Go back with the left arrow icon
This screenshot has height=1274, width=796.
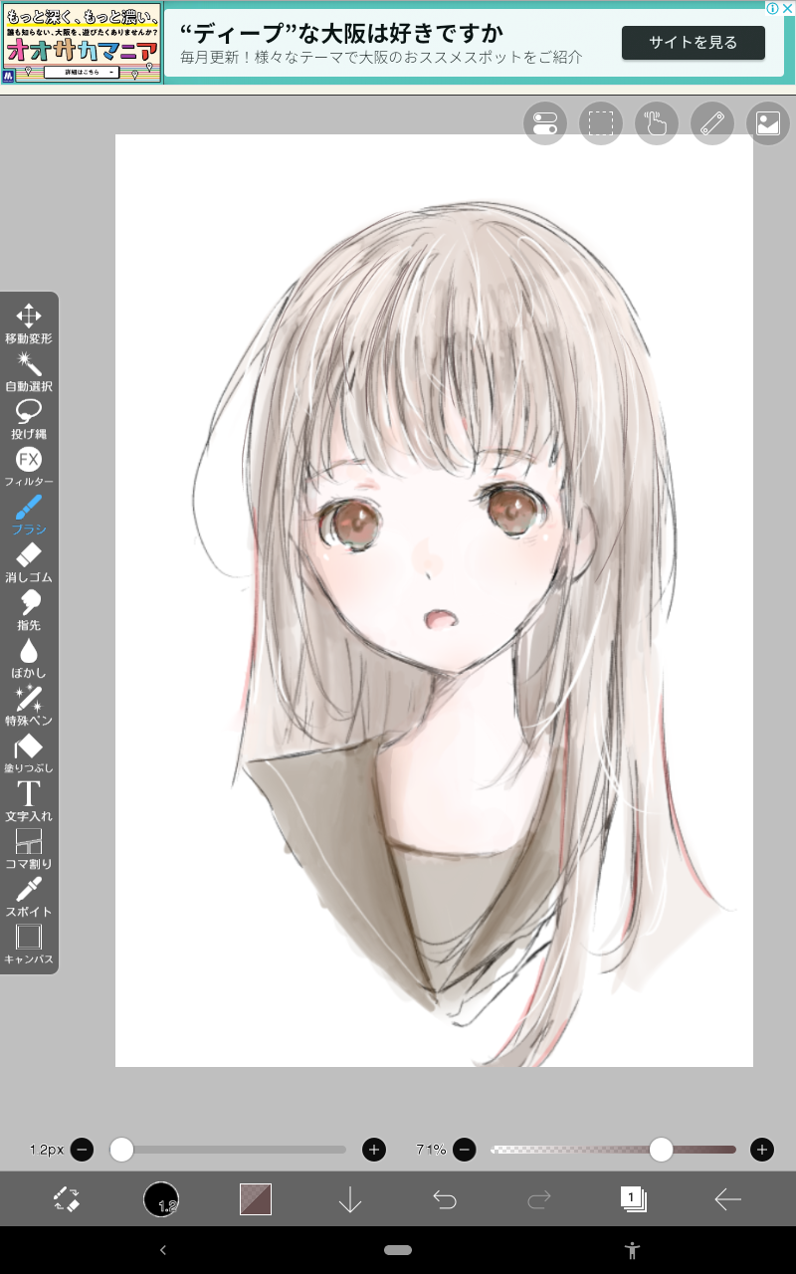coord(728,1199)
